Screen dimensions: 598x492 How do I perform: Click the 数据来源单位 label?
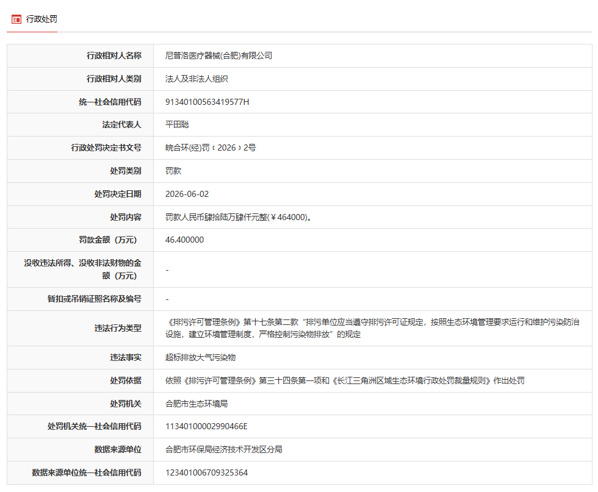click(x=118, y=450)
